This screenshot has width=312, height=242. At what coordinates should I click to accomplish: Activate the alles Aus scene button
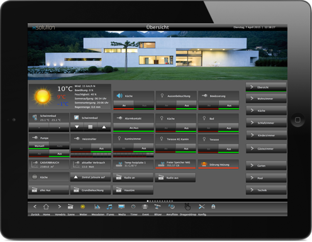[48, 190]
